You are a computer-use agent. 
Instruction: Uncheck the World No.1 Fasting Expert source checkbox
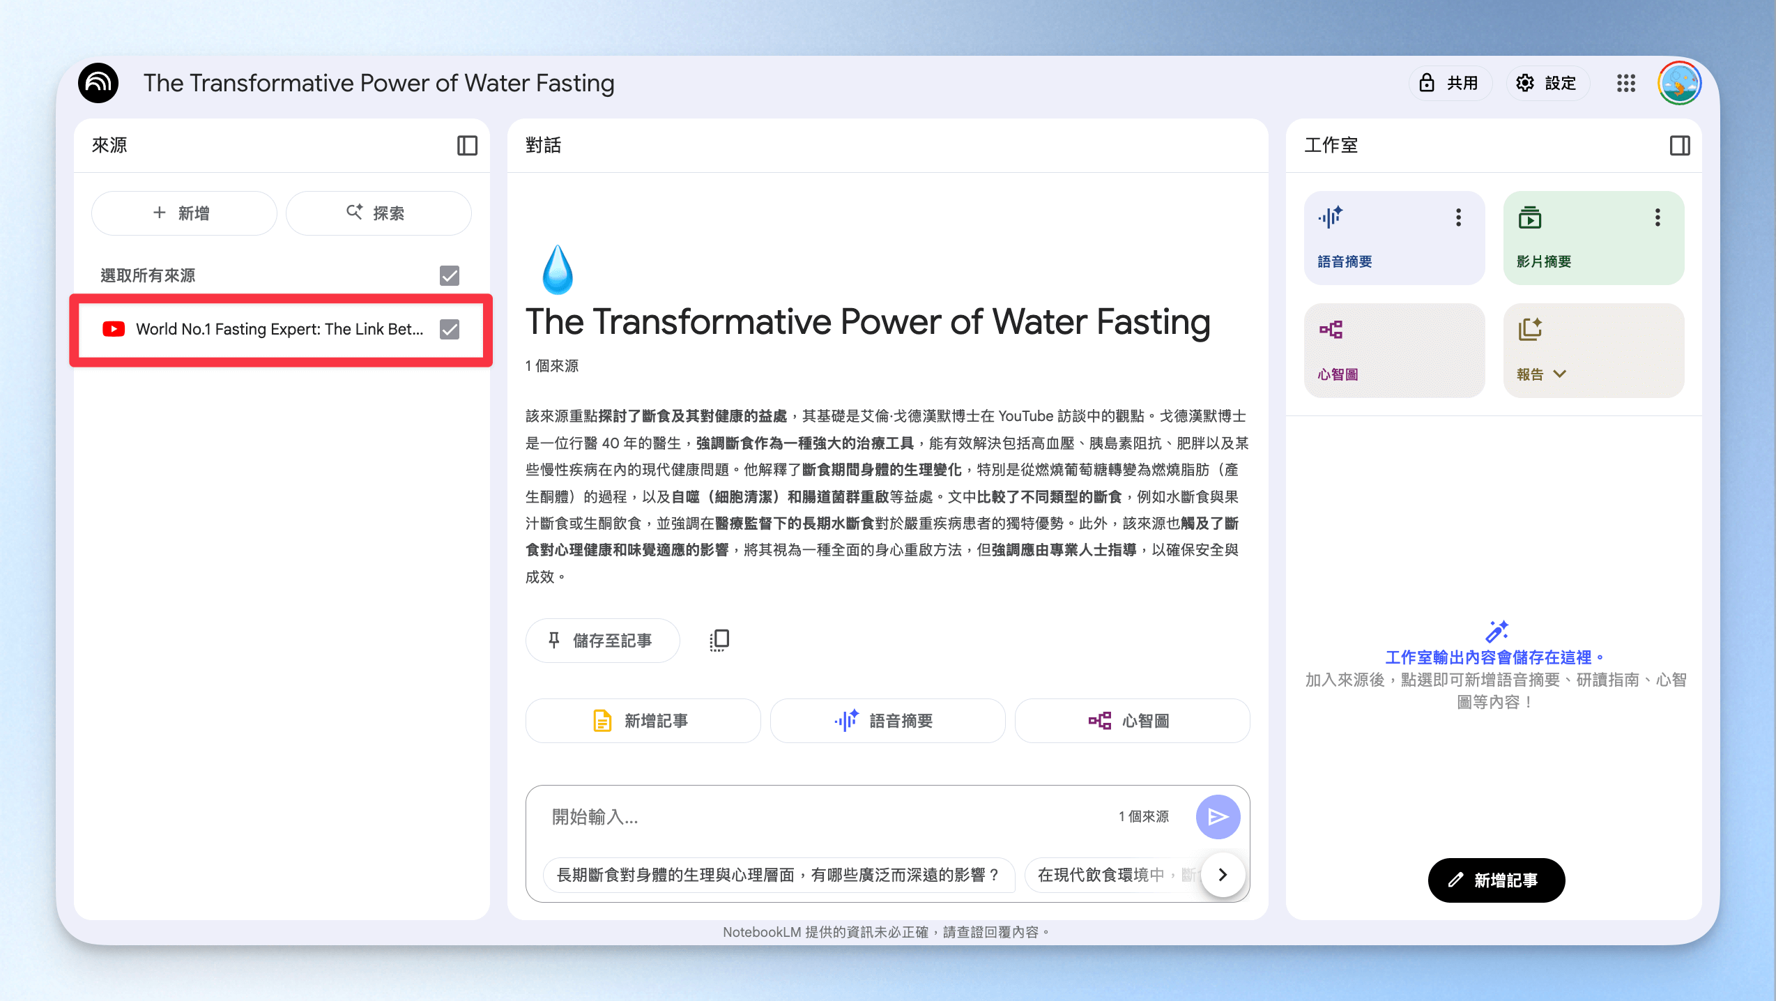[x=450, y=329]
